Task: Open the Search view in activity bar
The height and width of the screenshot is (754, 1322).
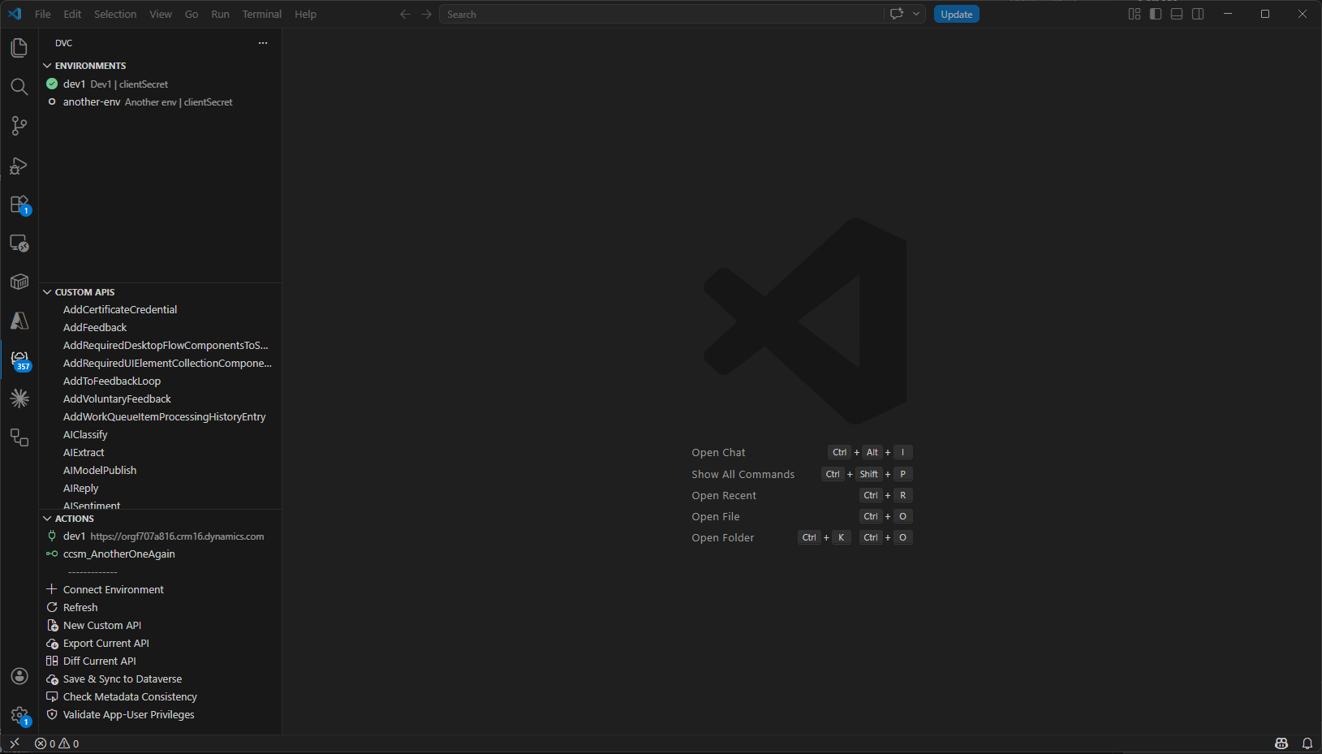Action: tap(19, 87)
